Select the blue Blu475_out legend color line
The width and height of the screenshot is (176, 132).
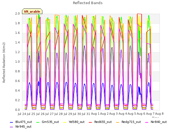click(12, 122)
